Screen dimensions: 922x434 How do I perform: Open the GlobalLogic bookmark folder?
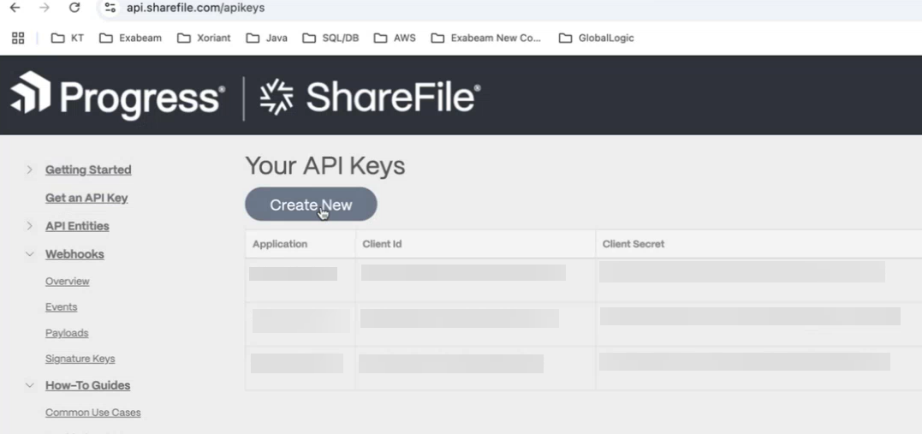[x=596, y=39]
